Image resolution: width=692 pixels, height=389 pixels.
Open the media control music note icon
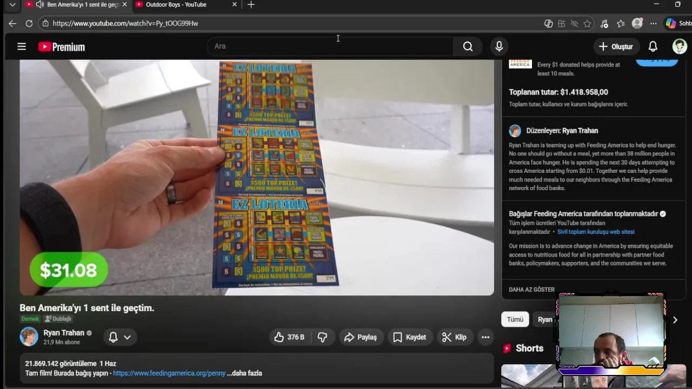point(604,24)
